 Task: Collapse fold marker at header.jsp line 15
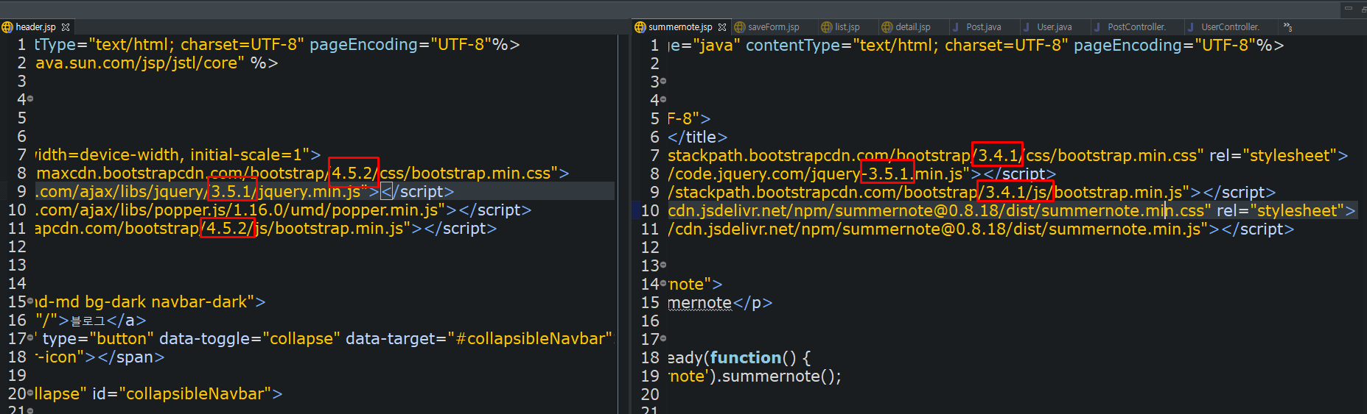[x=30, y=301]
